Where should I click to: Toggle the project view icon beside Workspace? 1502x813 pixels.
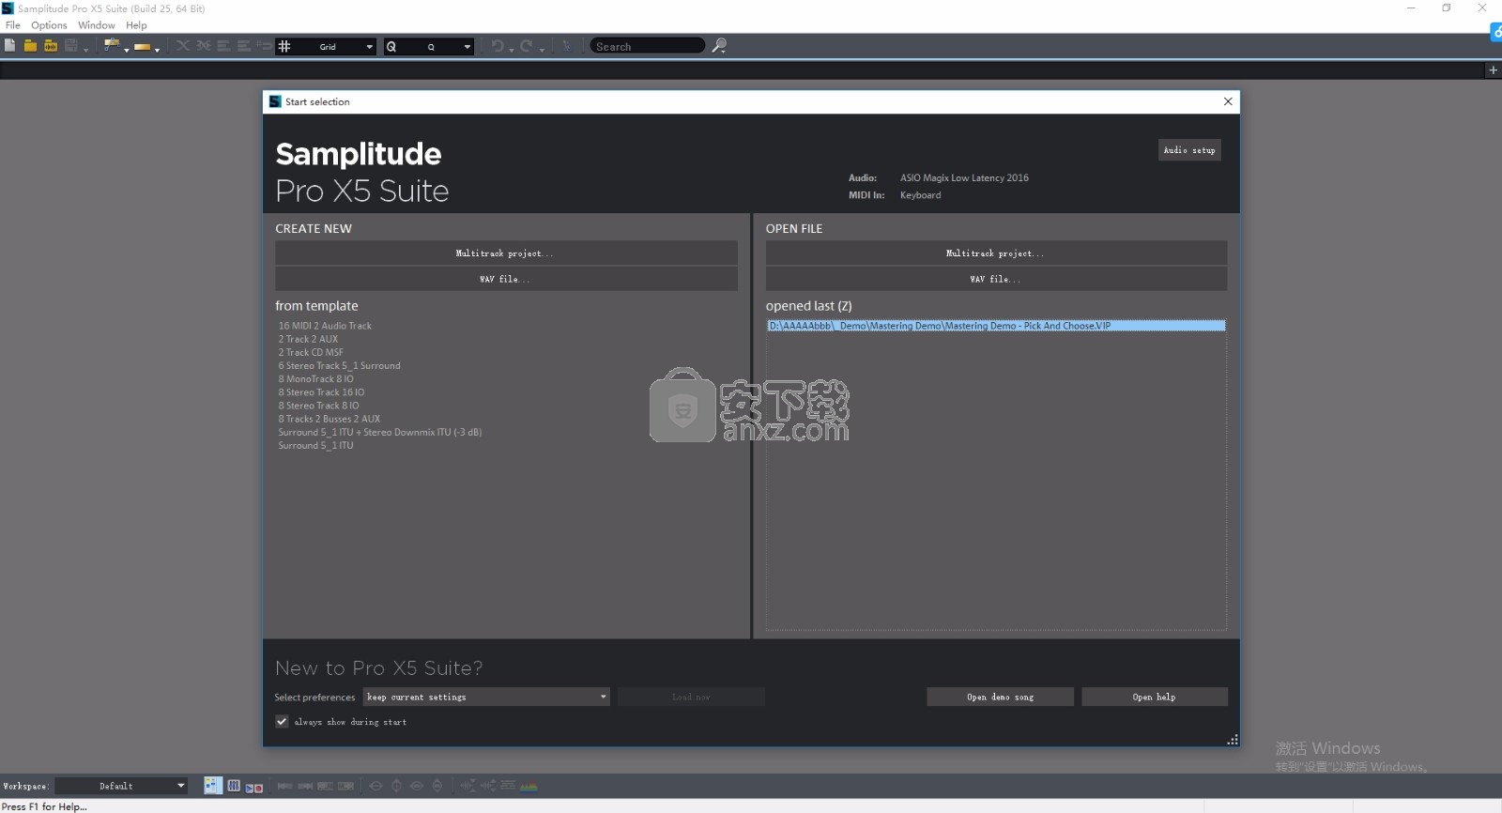pos(213,786)
